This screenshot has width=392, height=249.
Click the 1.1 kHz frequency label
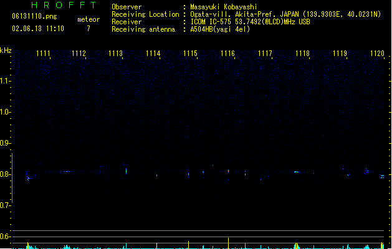tap(5, 81)
